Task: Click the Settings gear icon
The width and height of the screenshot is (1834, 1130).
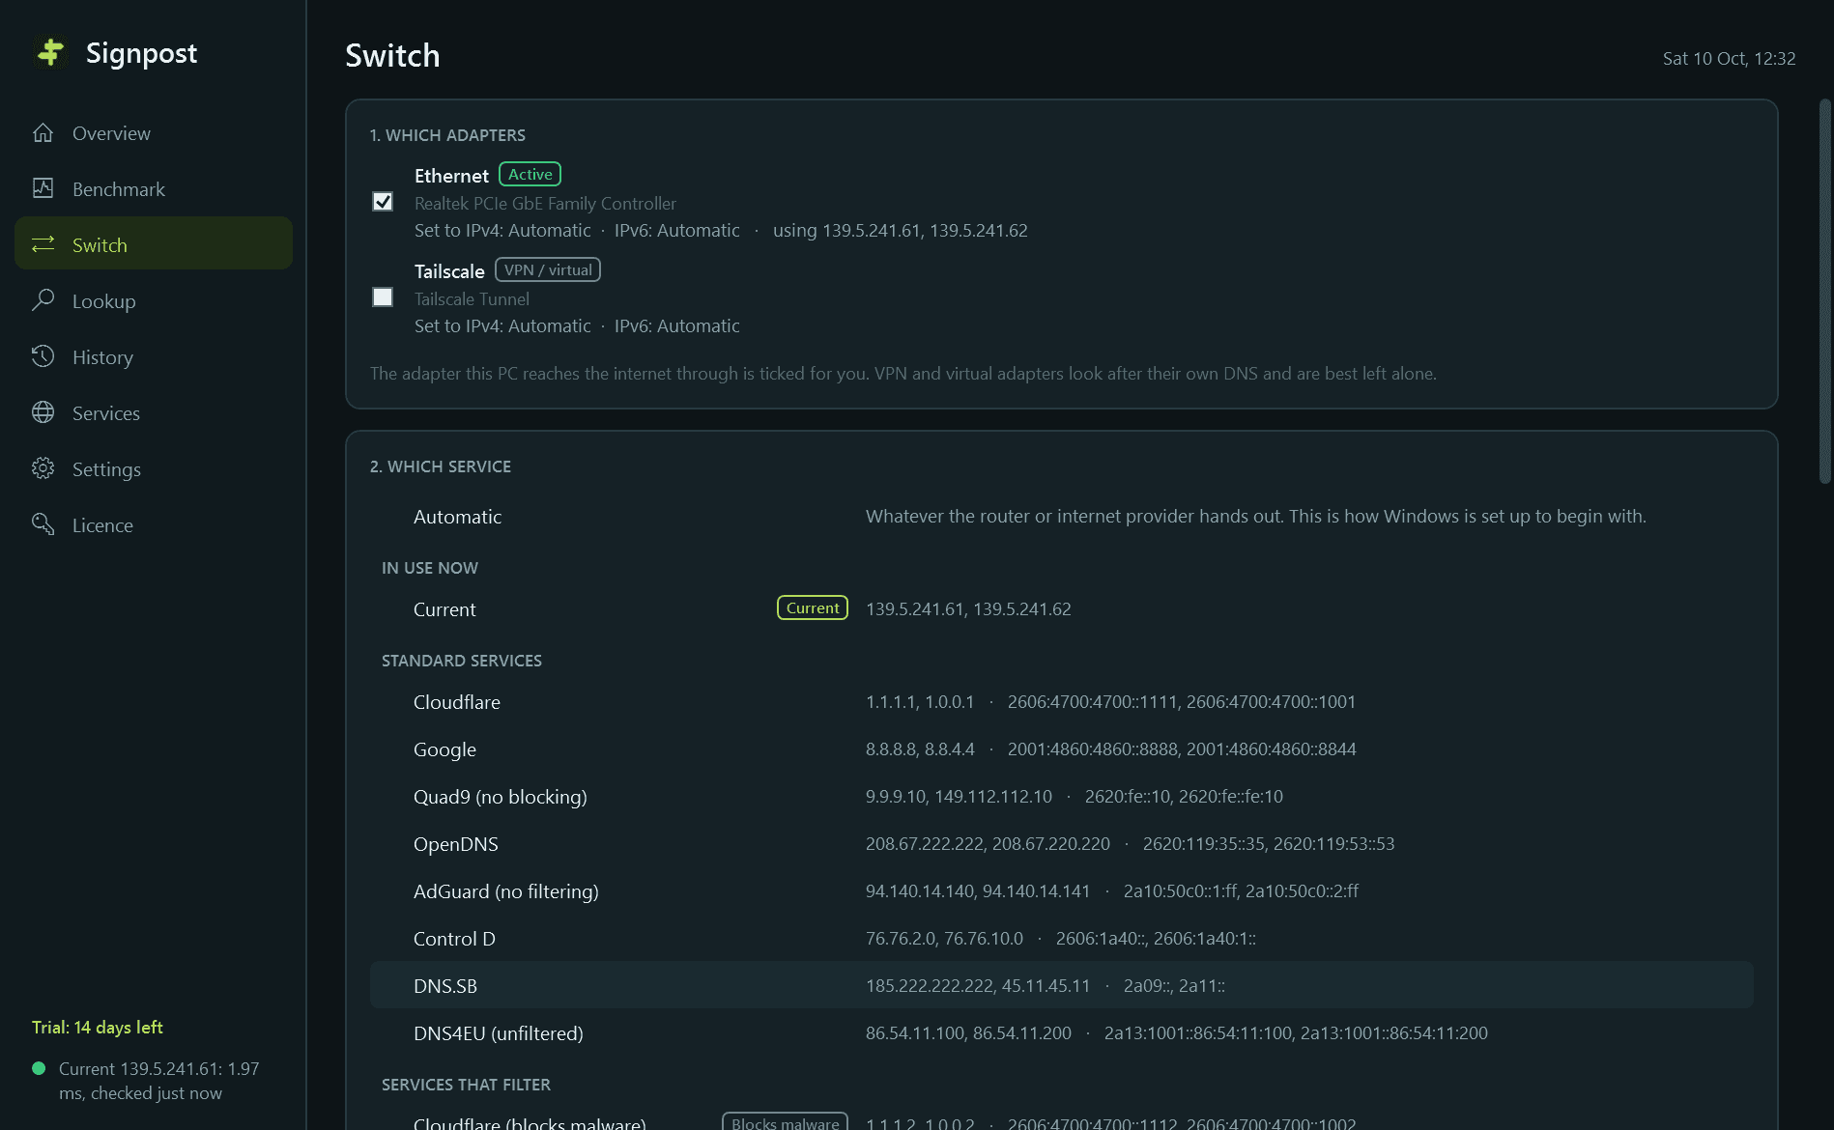Action: coord(43,468)
